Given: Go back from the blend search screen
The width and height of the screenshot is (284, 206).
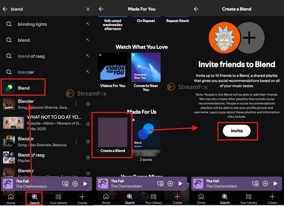Looking at the screenshot, I should (x=5, y=9).
